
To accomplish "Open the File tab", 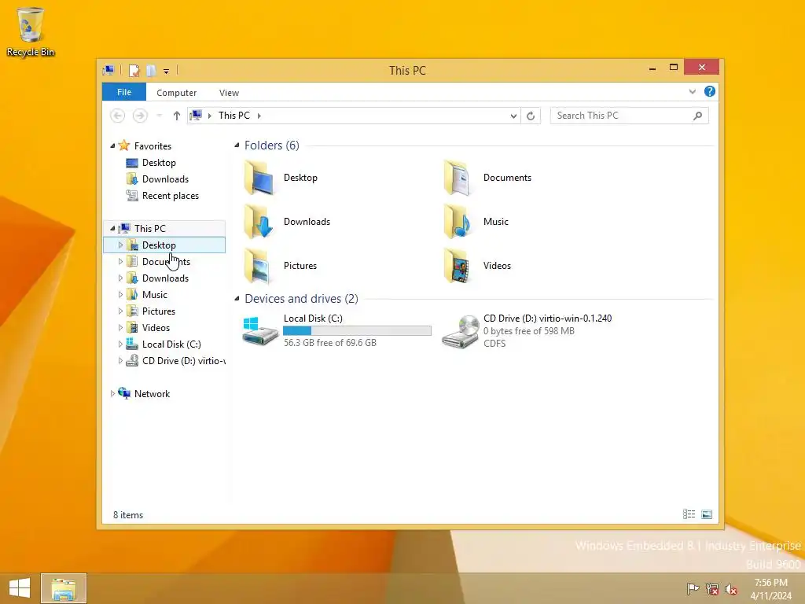I will 124,92.
